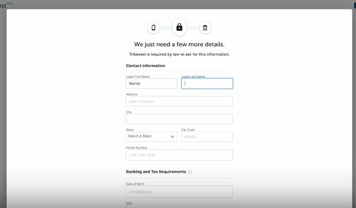Click the Zip Code field
356x208 pixels.
(x=207, y=137)
